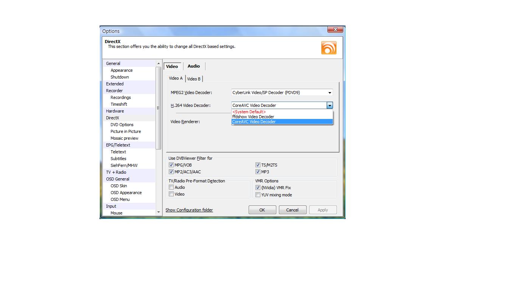Click the category list scroll-down arrow

159,212
